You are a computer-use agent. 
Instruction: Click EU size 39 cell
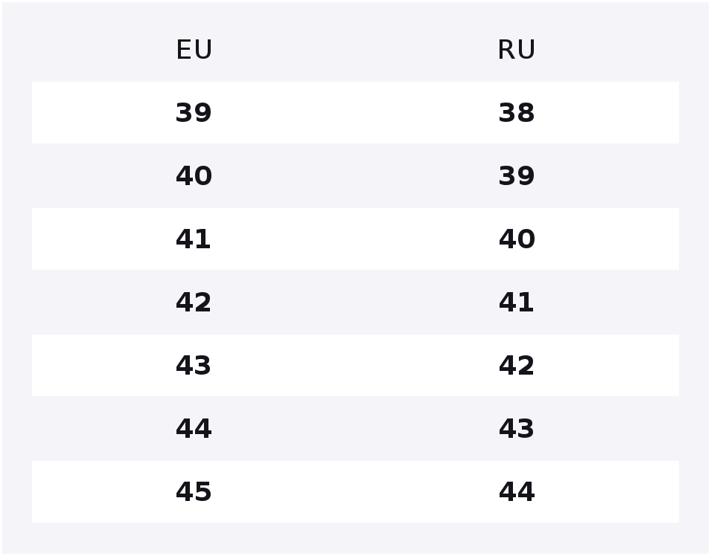pyautogui.click(x=194, y=113)
